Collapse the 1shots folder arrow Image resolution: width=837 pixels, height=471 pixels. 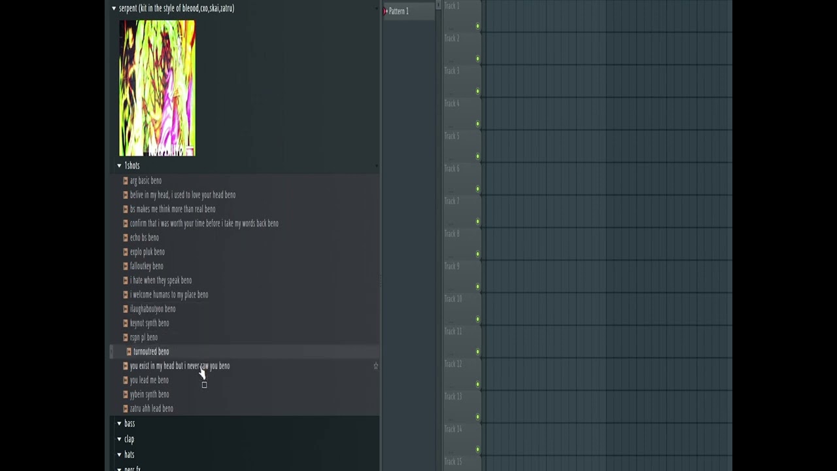[x=119, y=166]
